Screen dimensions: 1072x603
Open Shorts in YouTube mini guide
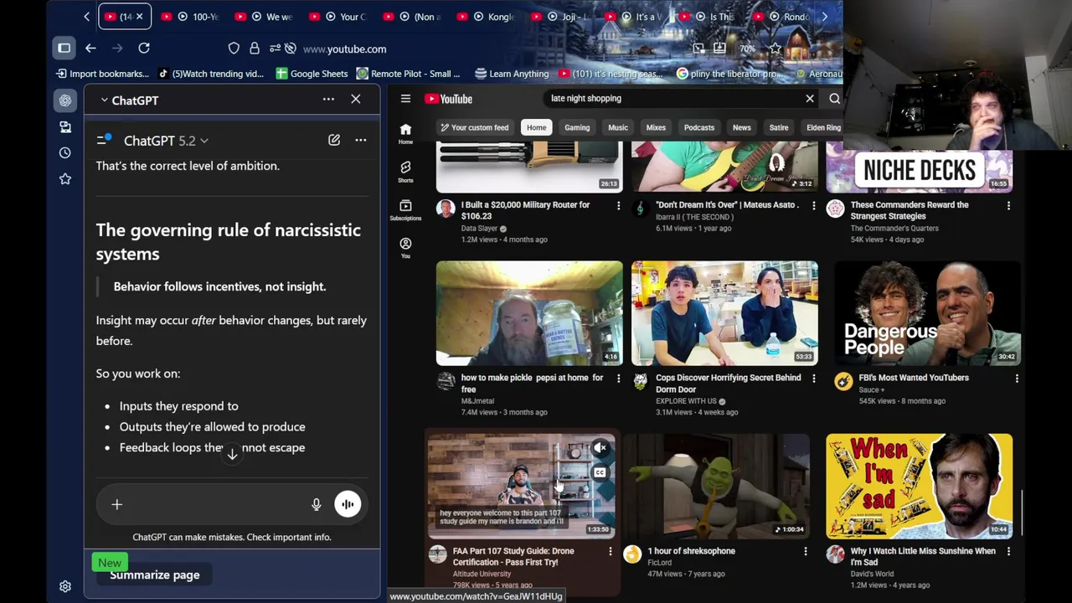[x=405, y=171]
